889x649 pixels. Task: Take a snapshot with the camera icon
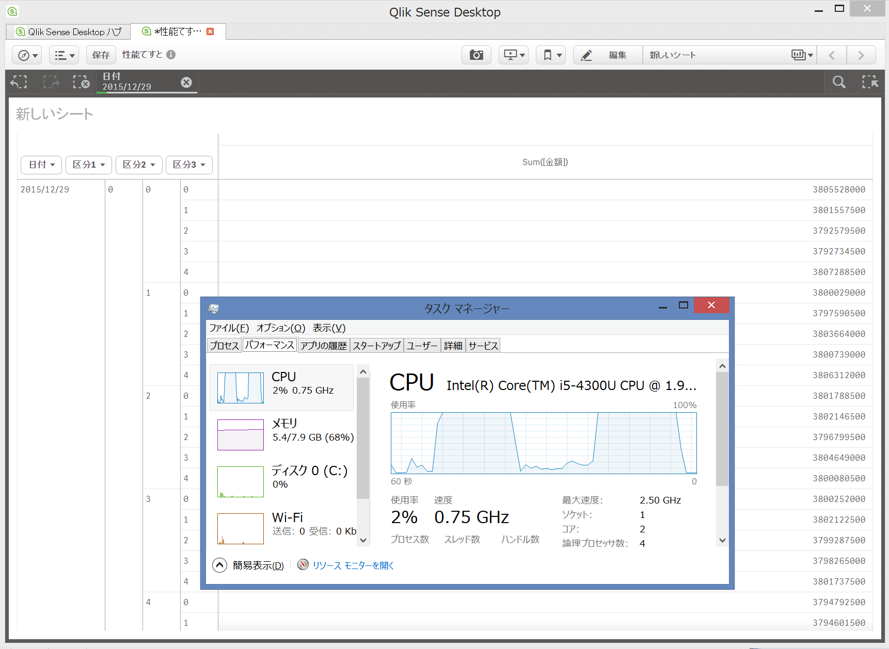point(476,55)
